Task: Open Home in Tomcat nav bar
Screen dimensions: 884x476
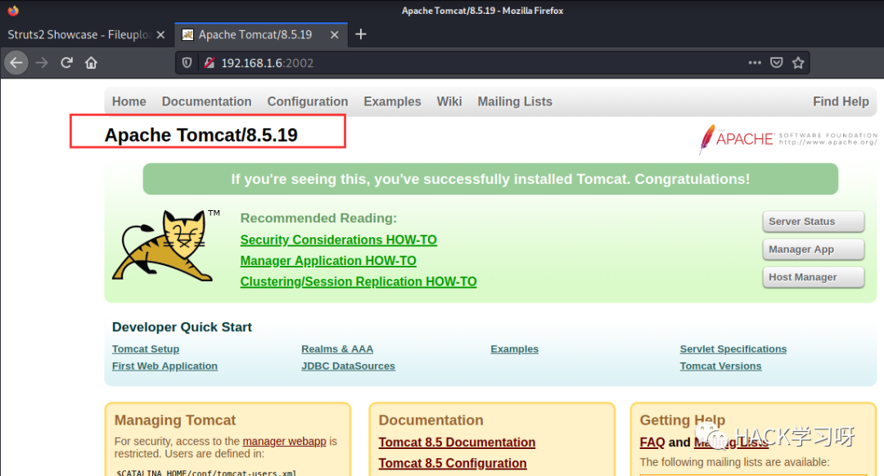Action: click(129, 101)
